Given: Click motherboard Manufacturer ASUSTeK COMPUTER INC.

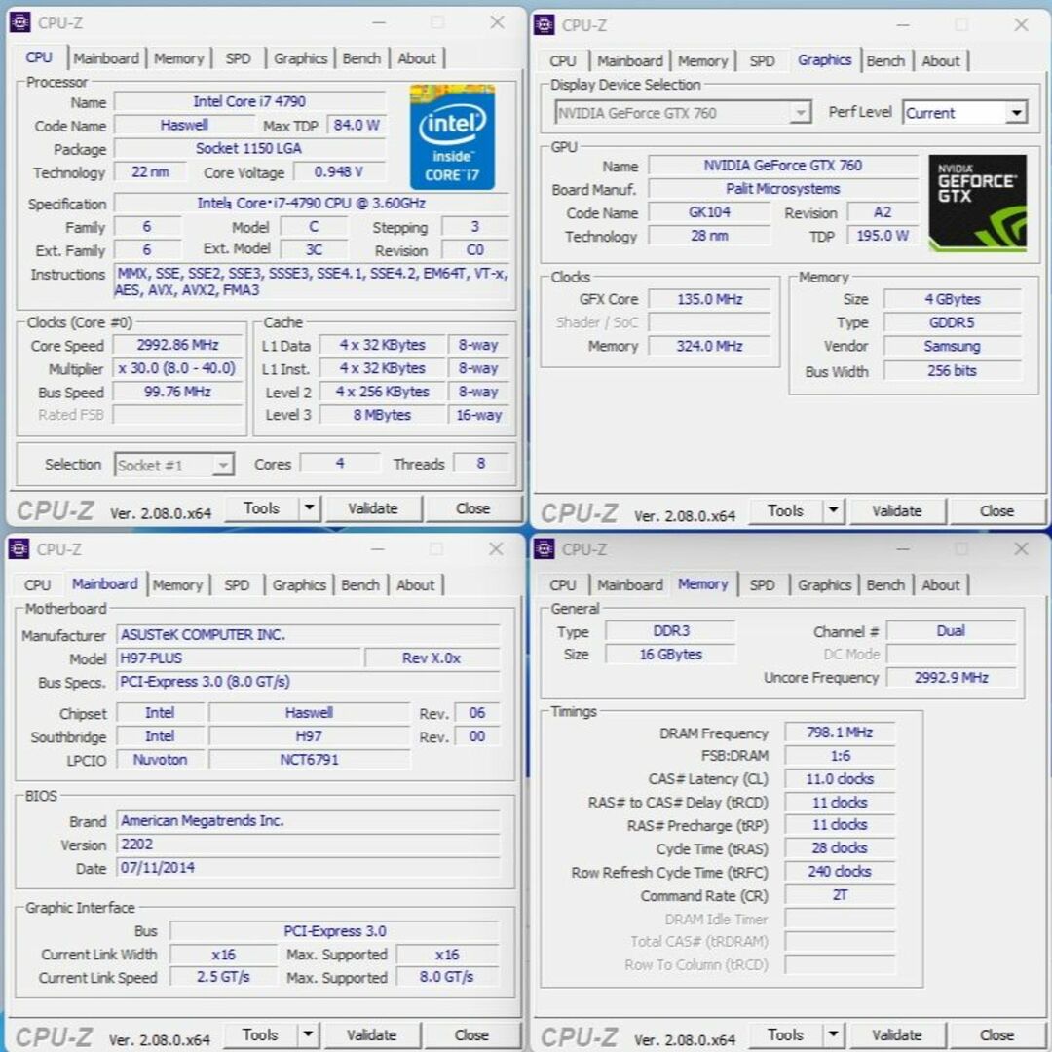Looking at the screenshot, I should coord(309,635).
